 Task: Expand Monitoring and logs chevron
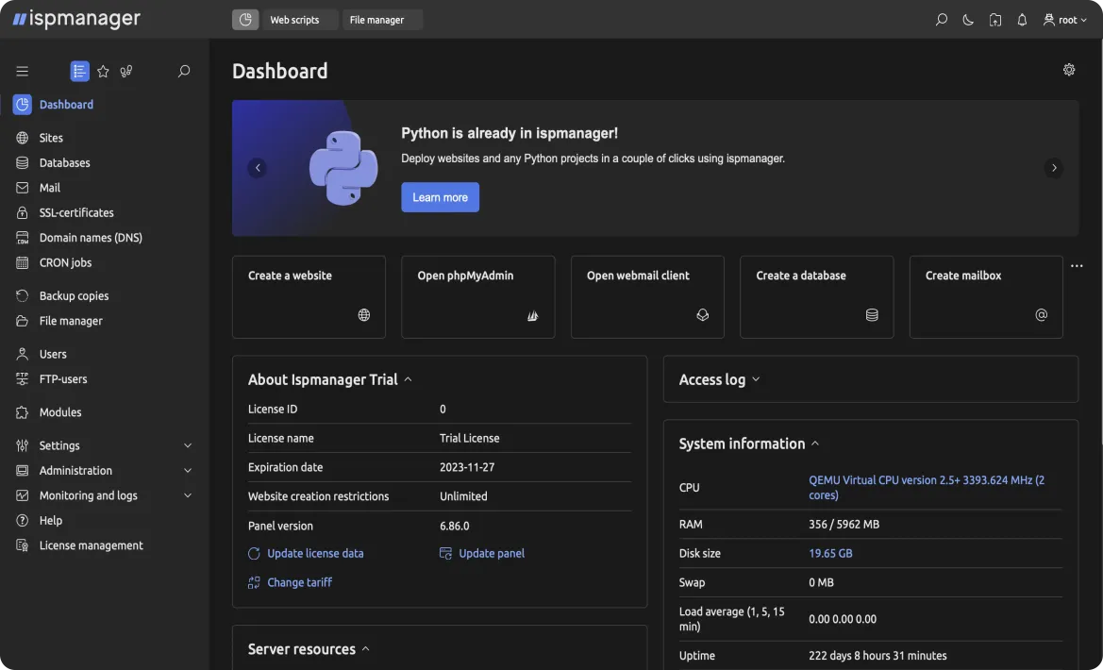pos(188,495)
